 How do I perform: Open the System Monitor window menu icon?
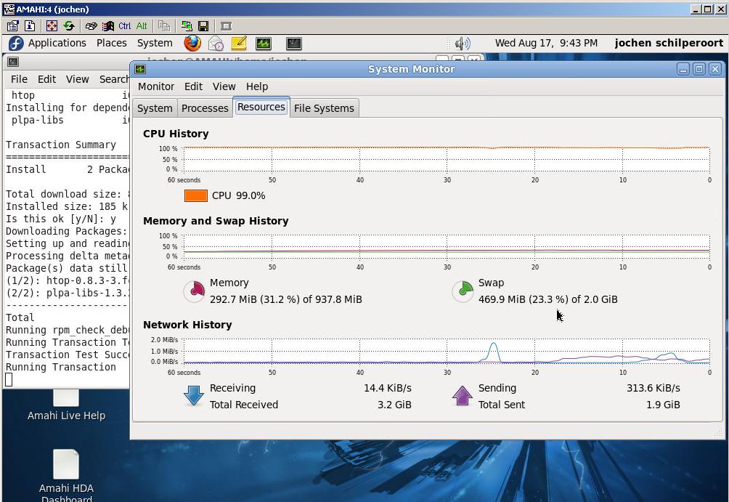tap(140, 69)
